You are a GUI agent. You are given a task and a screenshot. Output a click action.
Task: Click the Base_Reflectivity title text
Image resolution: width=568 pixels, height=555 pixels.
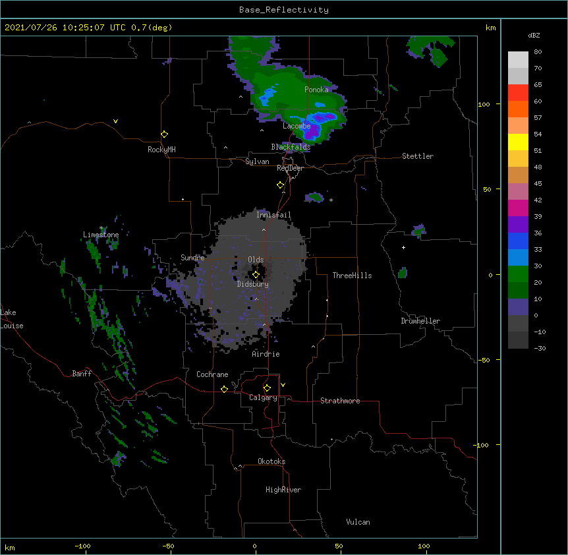284,10
